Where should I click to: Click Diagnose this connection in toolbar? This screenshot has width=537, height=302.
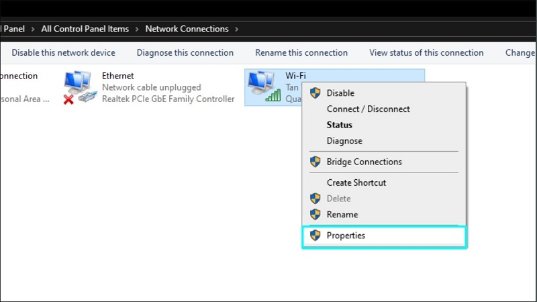(185, 53)
